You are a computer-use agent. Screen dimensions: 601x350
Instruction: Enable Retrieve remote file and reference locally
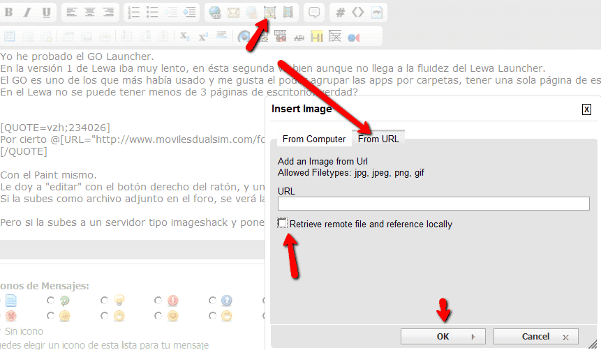282,223
